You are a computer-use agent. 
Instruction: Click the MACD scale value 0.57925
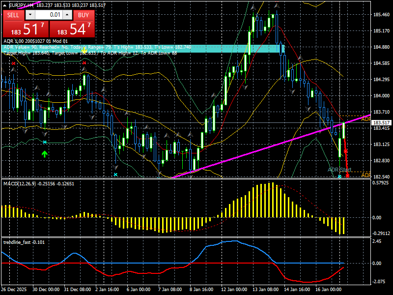380,182
